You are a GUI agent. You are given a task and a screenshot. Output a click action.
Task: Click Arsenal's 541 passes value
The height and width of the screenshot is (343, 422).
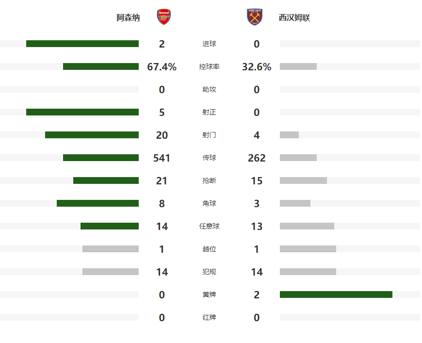click(162, 158)
